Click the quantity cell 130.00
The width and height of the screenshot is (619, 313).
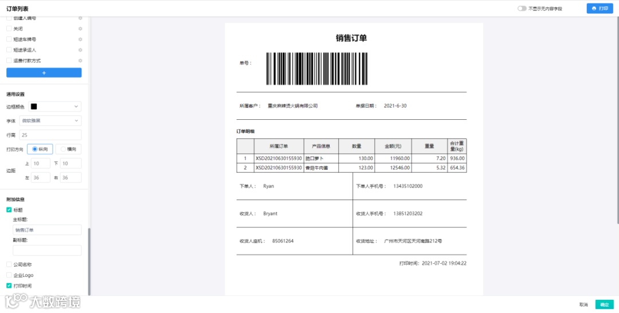(356, 158)
